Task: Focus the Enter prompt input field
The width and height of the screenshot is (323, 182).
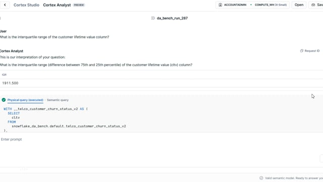Action: click(160, 140)
